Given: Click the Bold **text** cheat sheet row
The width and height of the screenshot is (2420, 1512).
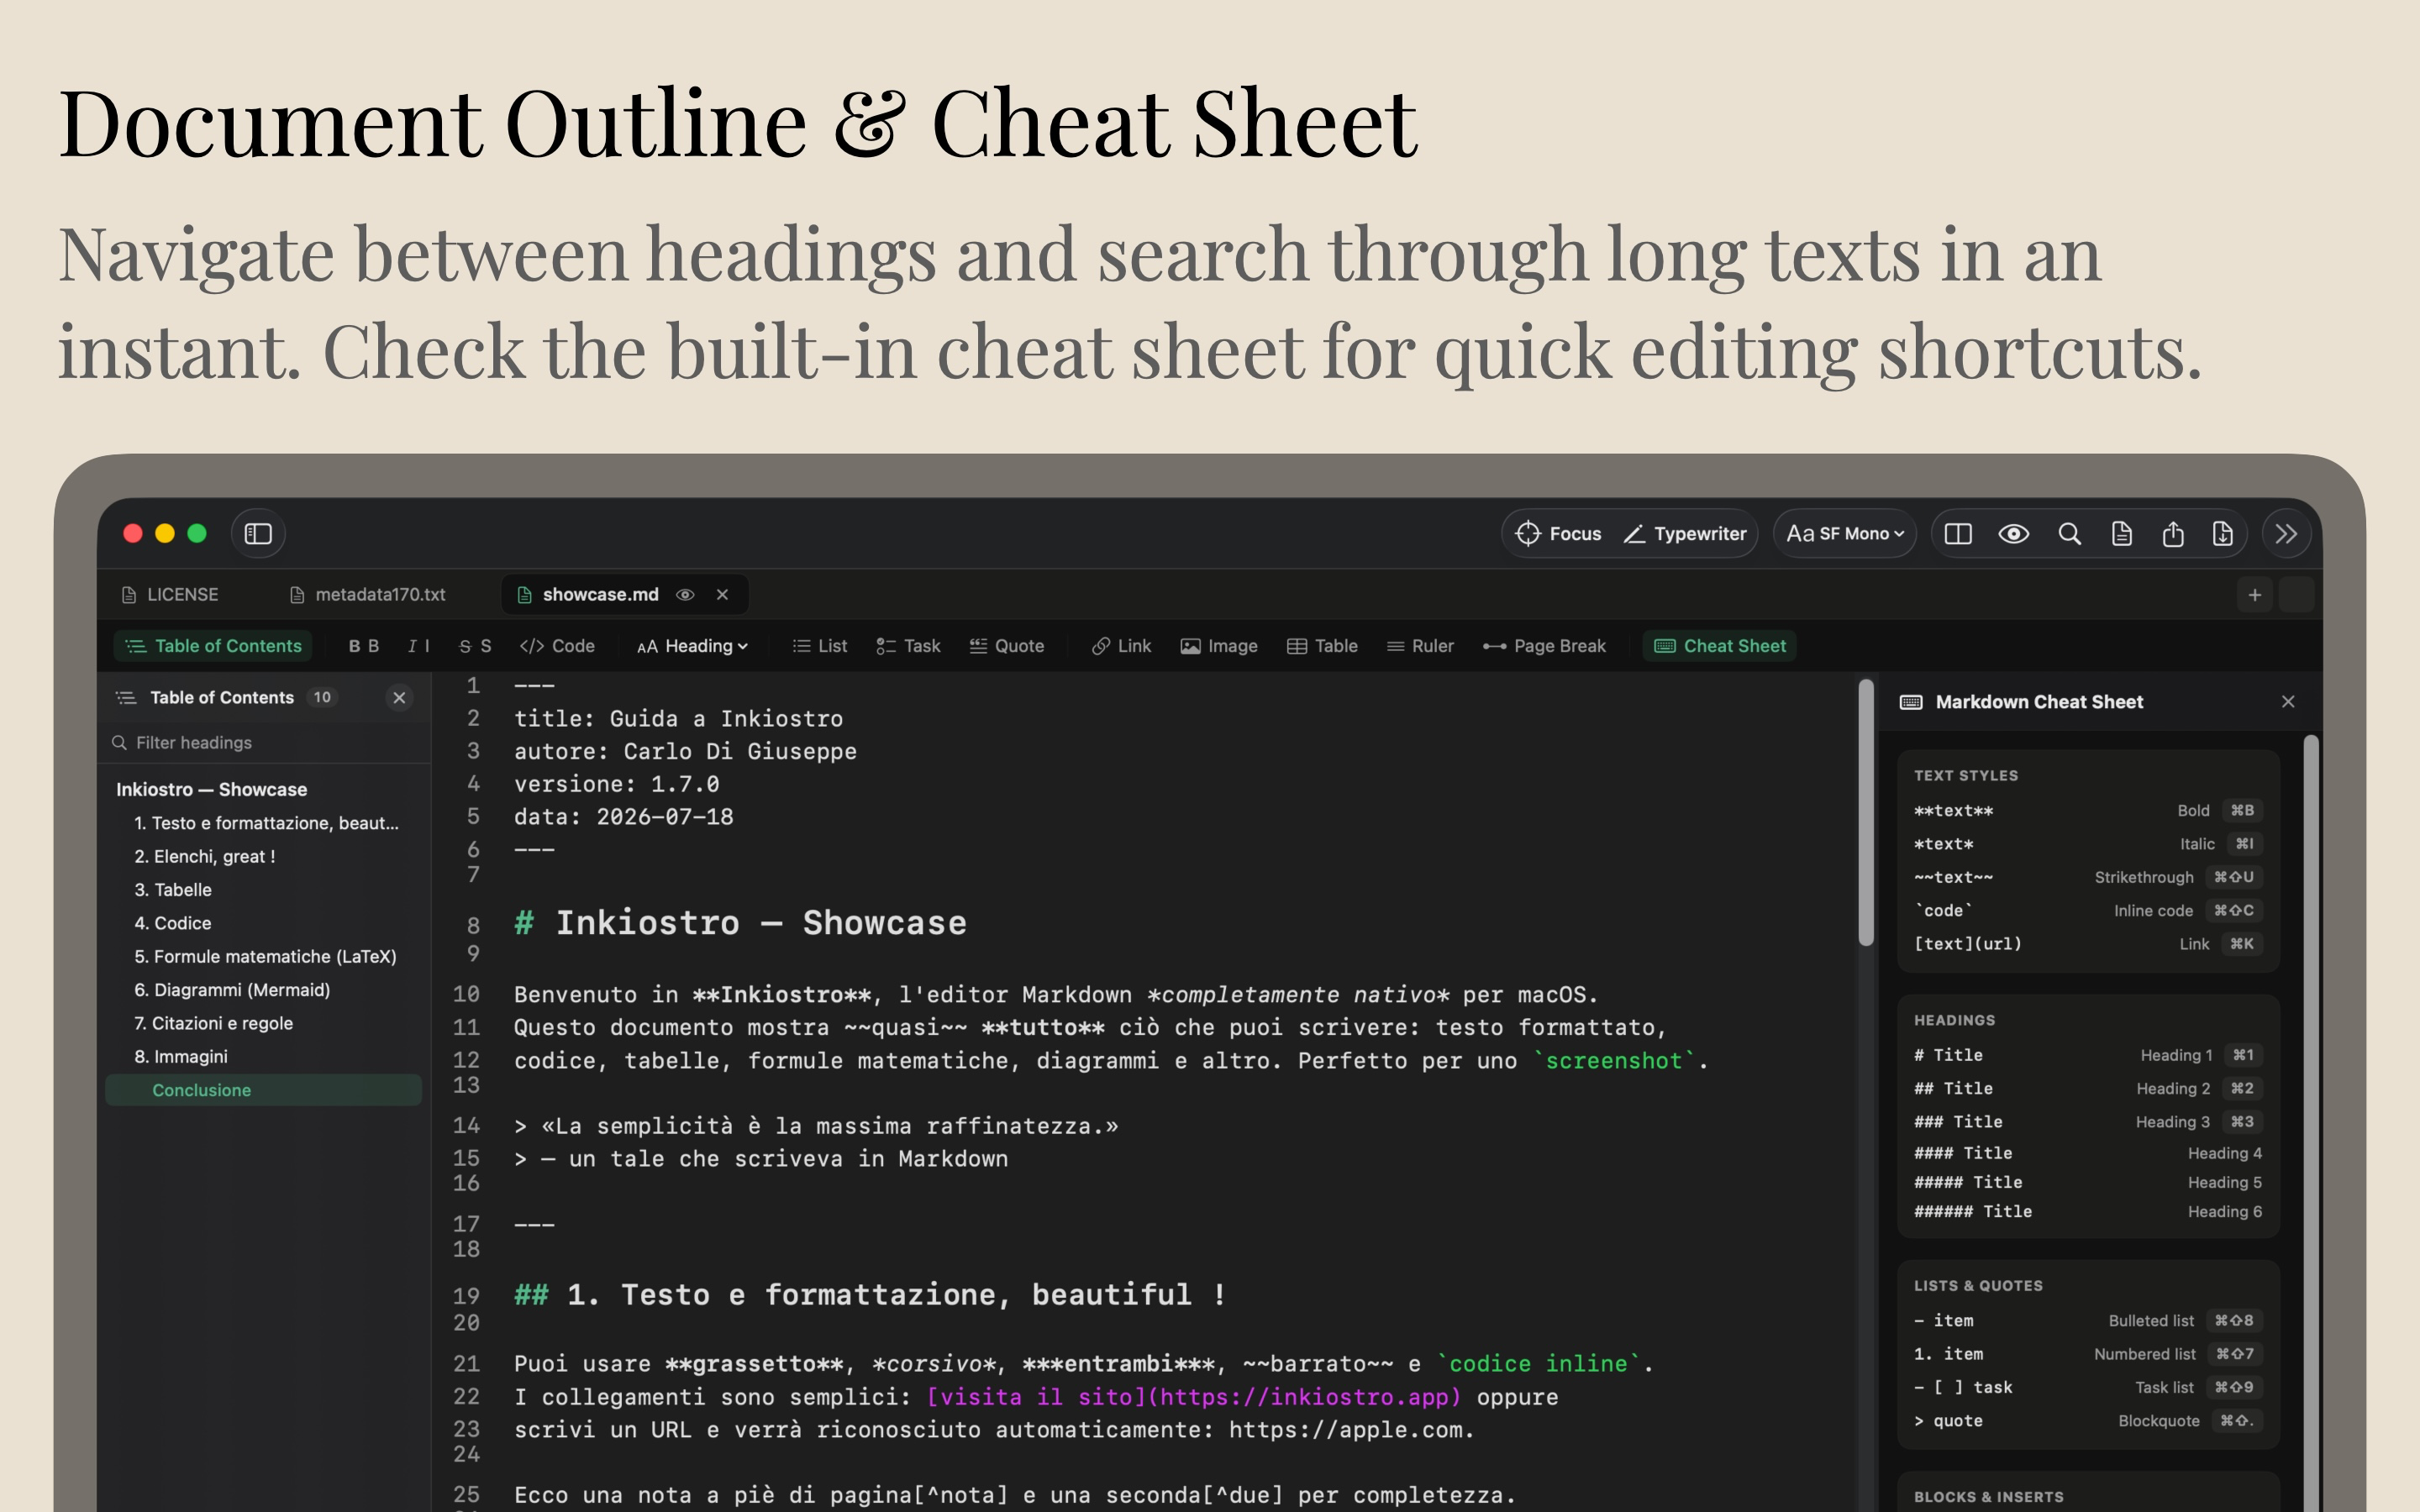Looking at the screenshot, I should click(x=2087, y=811).
